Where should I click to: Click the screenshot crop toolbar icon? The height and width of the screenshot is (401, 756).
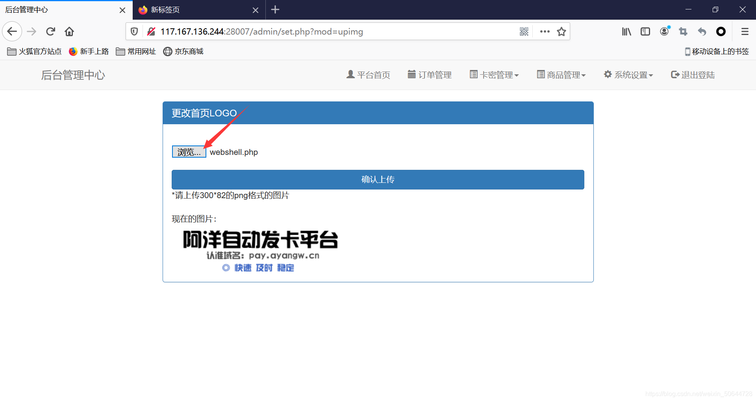(683, 31)
